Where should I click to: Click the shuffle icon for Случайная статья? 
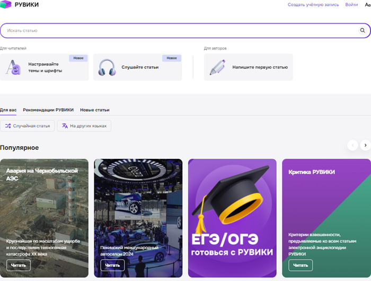[x=8, y=126]
